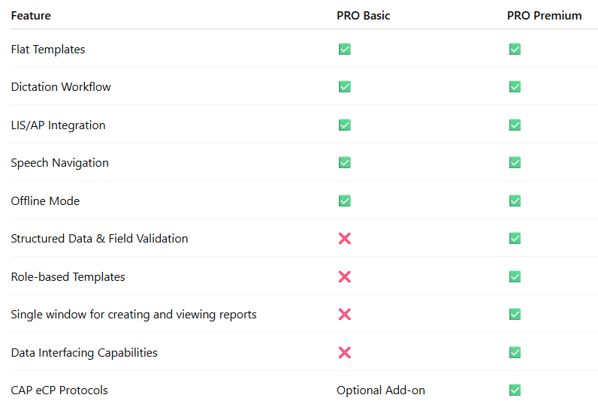Click red X for Data Interfacing Capabilities
This screenshot has height=410, width=598.
344,352
